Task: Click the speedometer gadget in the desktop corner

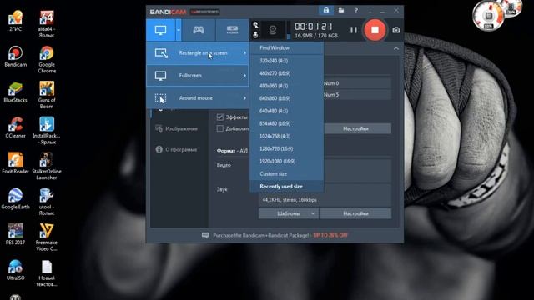Action: pos(488,16)
